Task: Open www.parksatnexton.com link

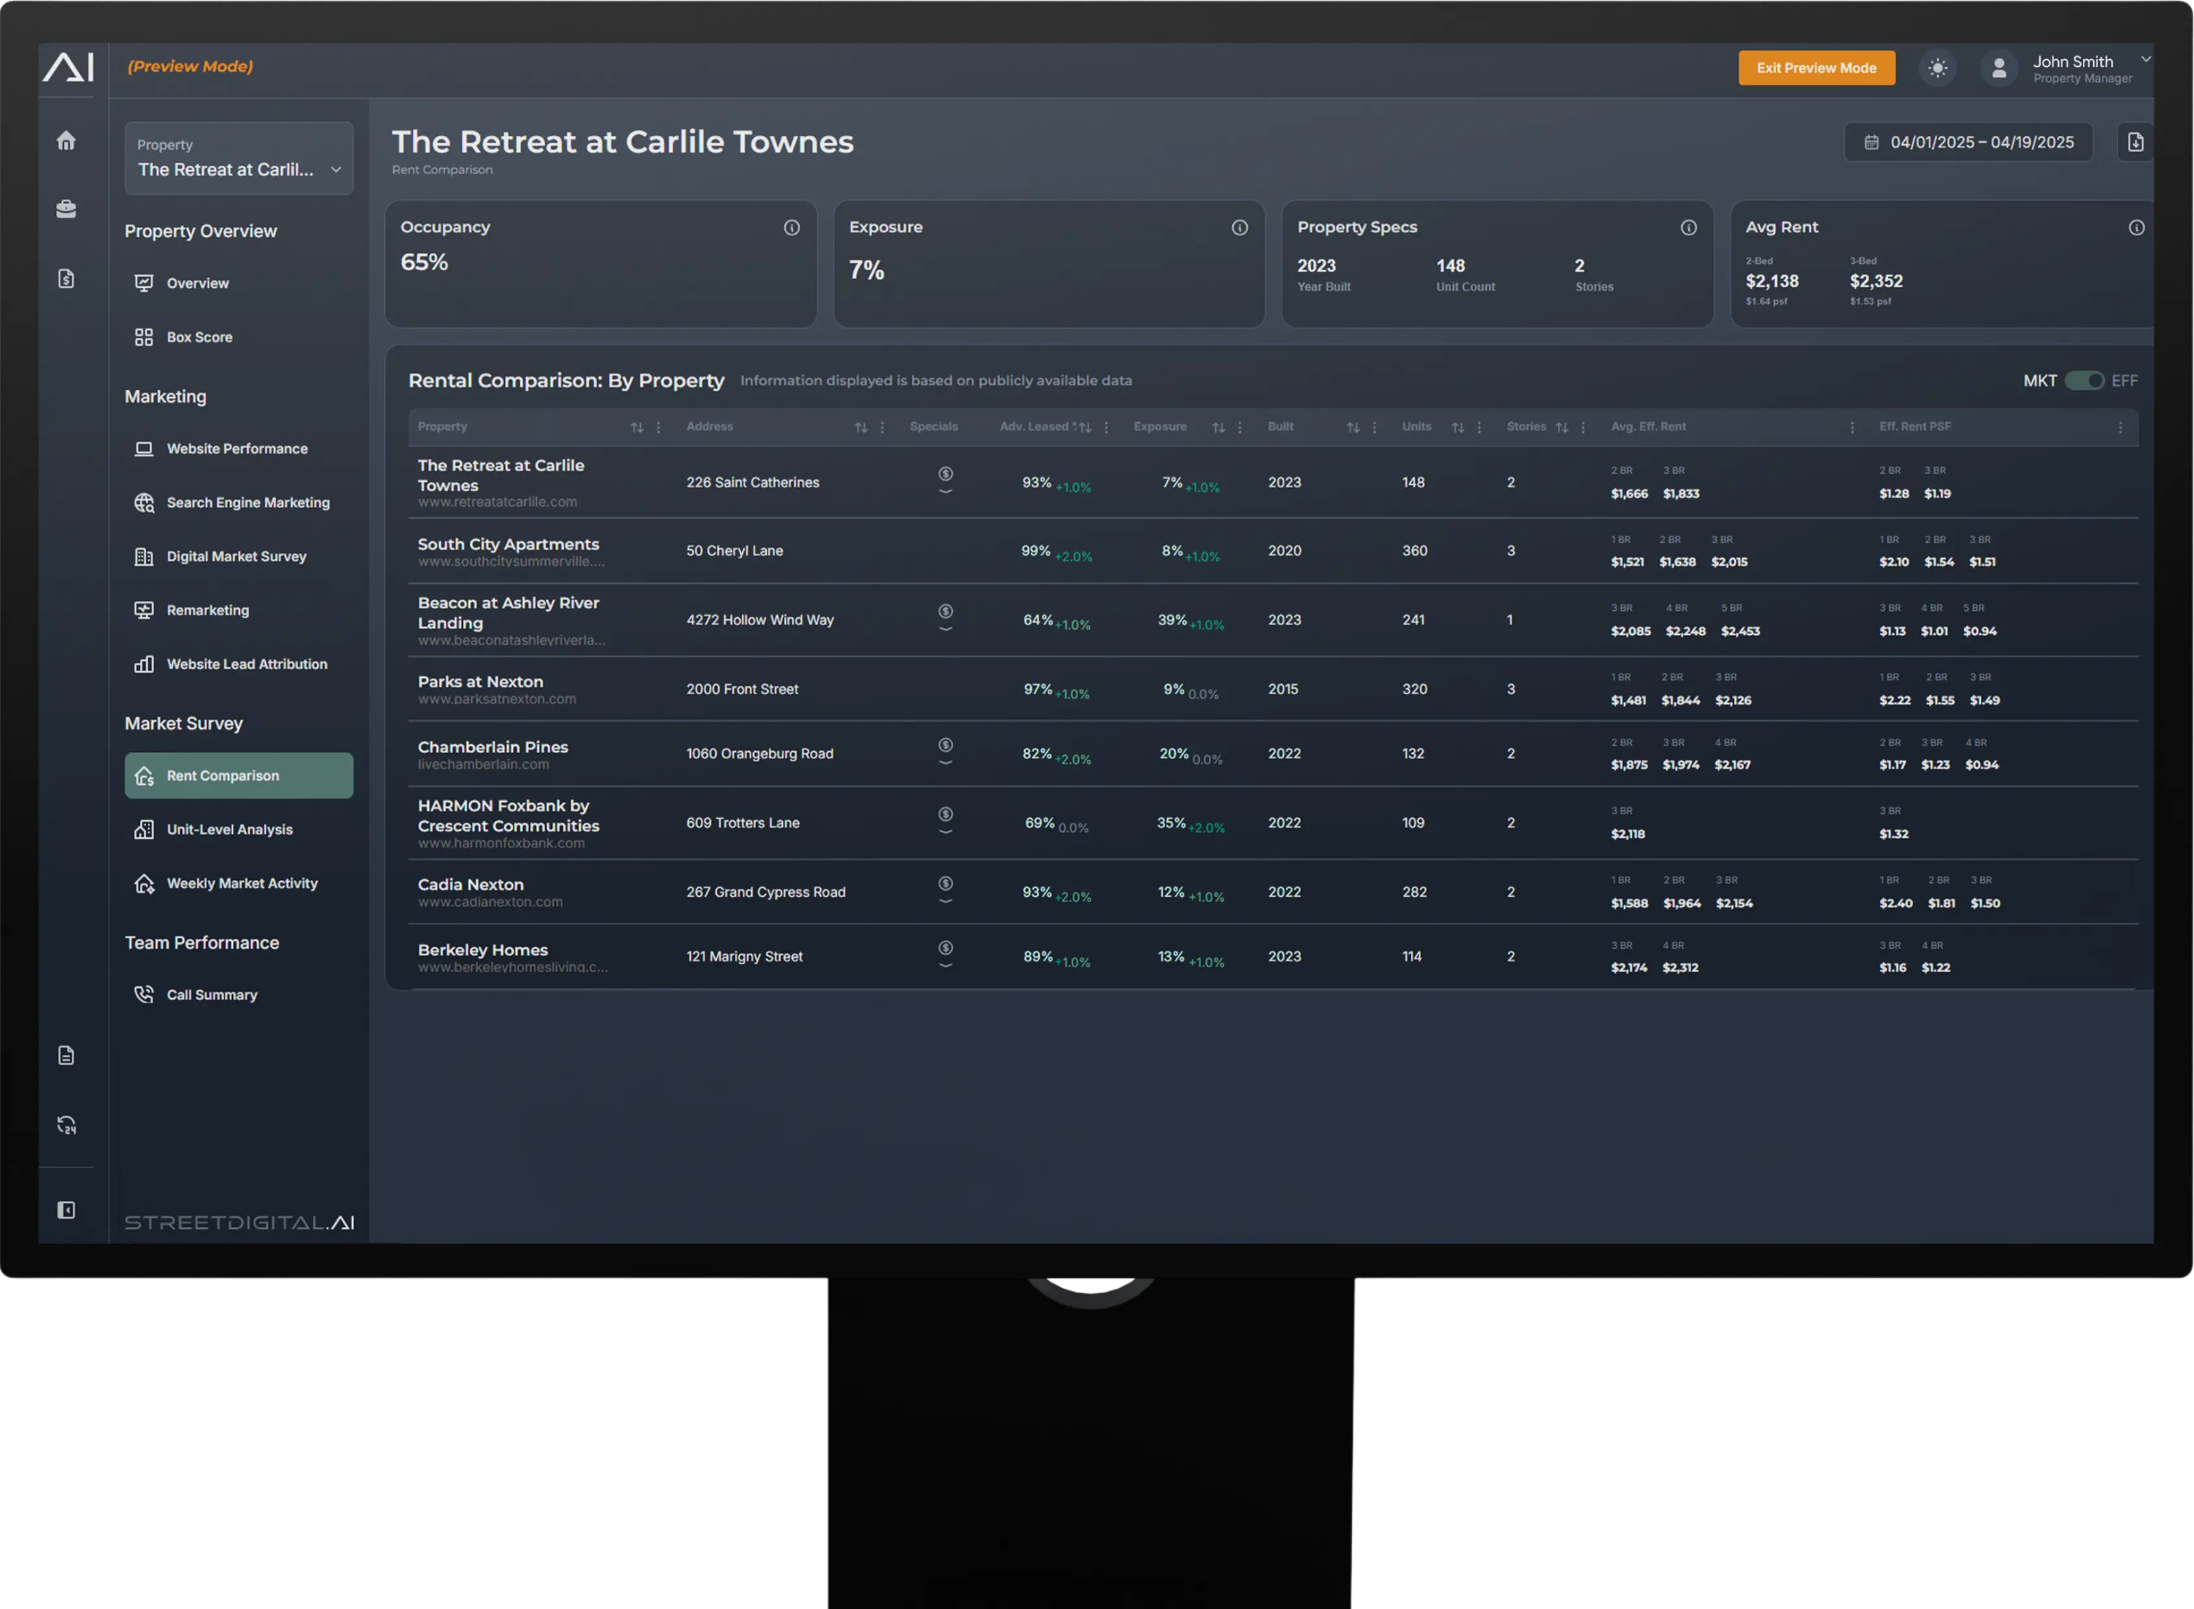Action: [x=497, y=699]
